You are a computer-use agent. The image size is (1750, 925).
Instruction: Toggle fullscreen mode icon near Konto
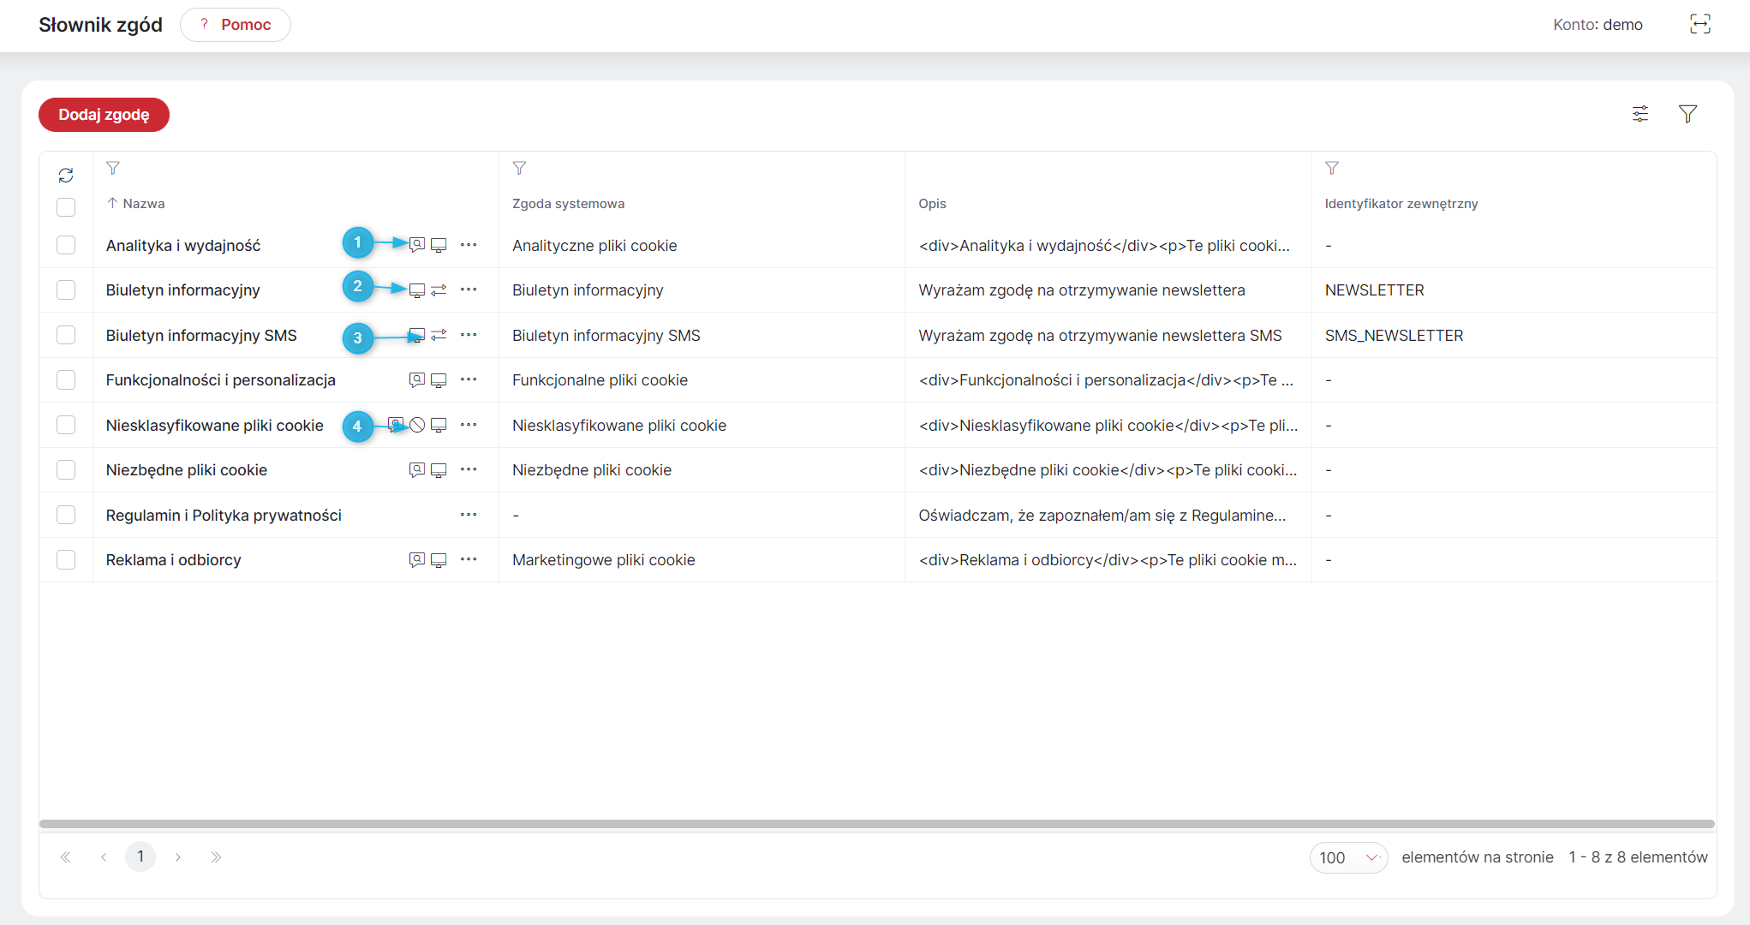(x=1700, y=24)
